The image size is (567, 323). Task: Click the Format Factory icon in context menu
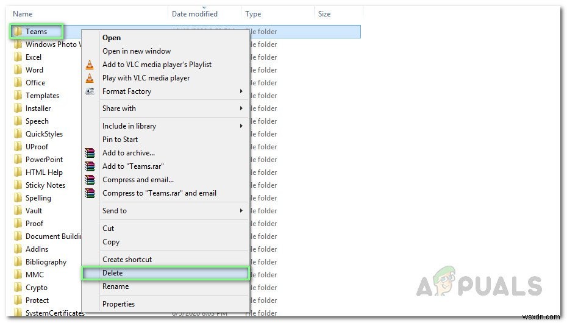90,91
